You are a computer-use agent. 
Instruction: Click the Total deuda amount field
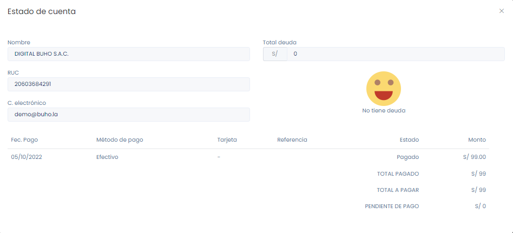(395, 54)
